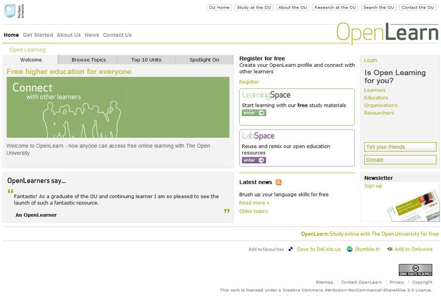Click the OpenLearn: Study online for free tagline

369,234
